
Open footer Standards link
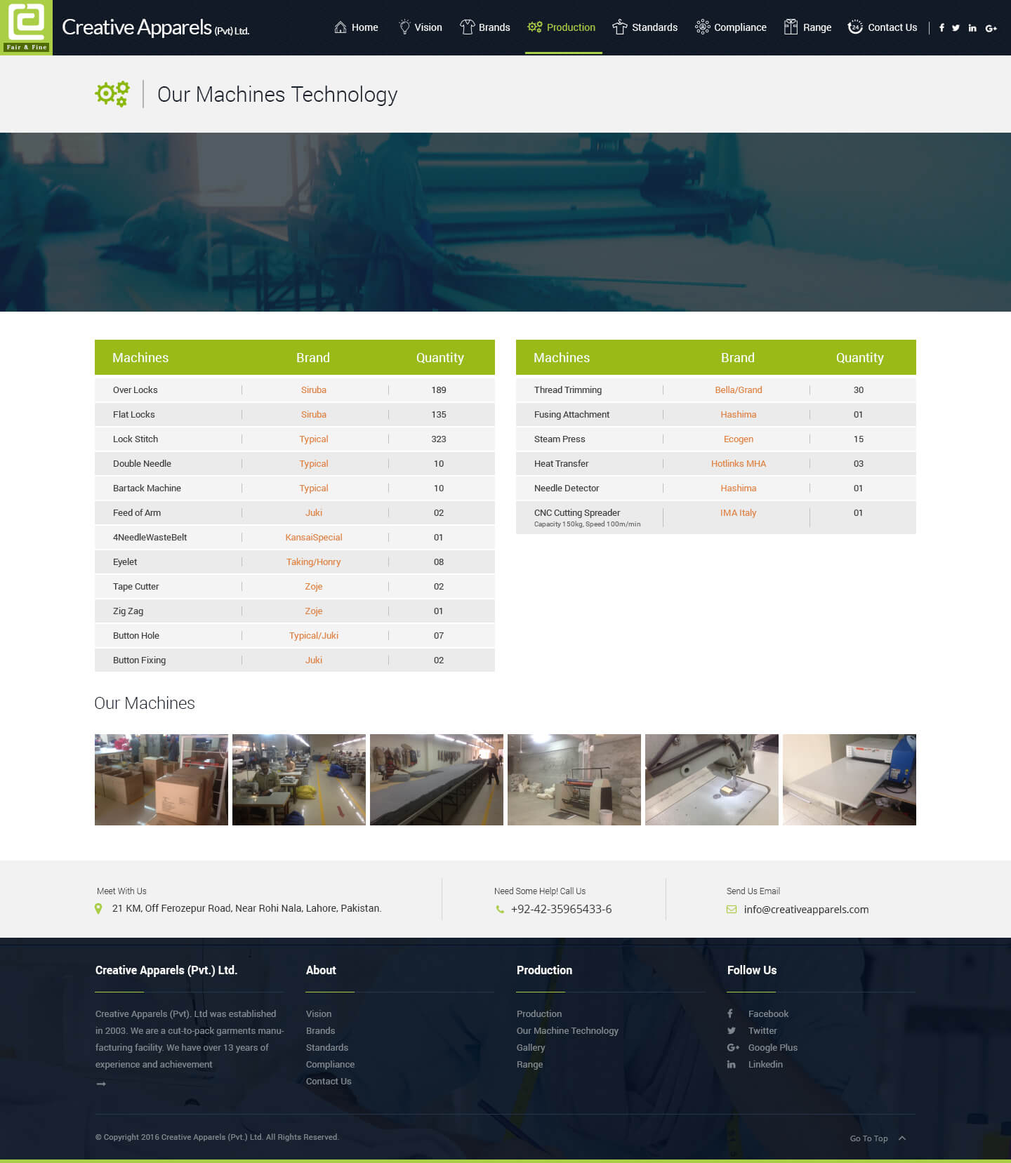point(326,1047)
